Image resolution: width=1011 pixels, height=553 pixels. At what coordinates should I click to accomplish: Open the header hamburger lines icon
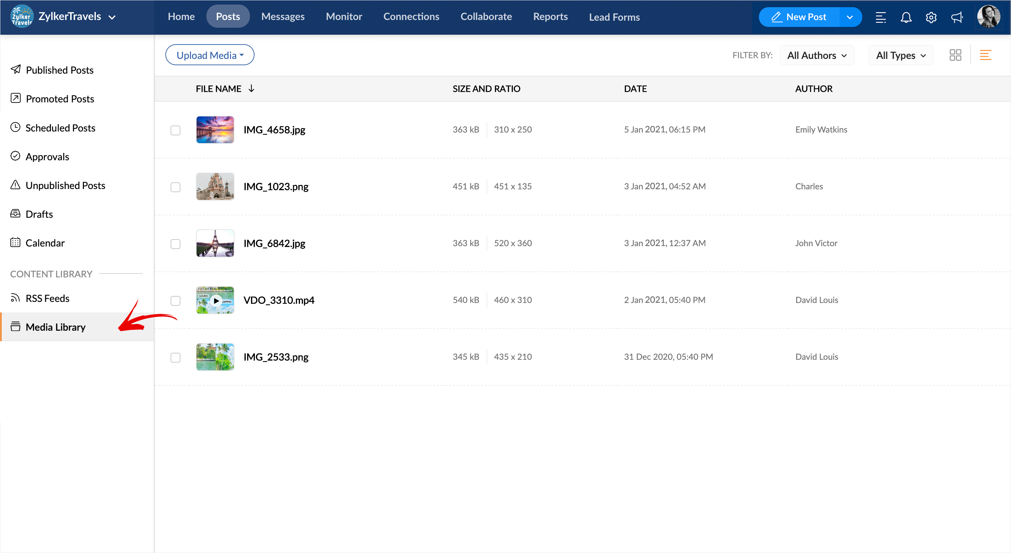point(880,17)
